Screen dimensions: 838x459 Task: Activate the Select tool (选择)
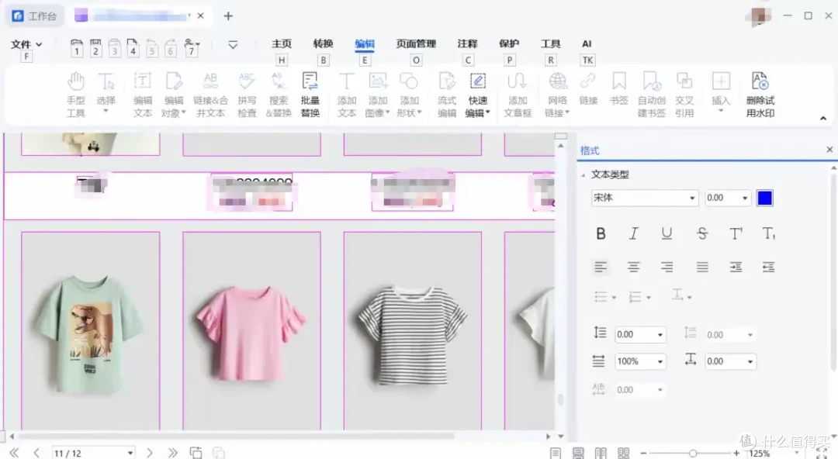[x=106, y=93]
